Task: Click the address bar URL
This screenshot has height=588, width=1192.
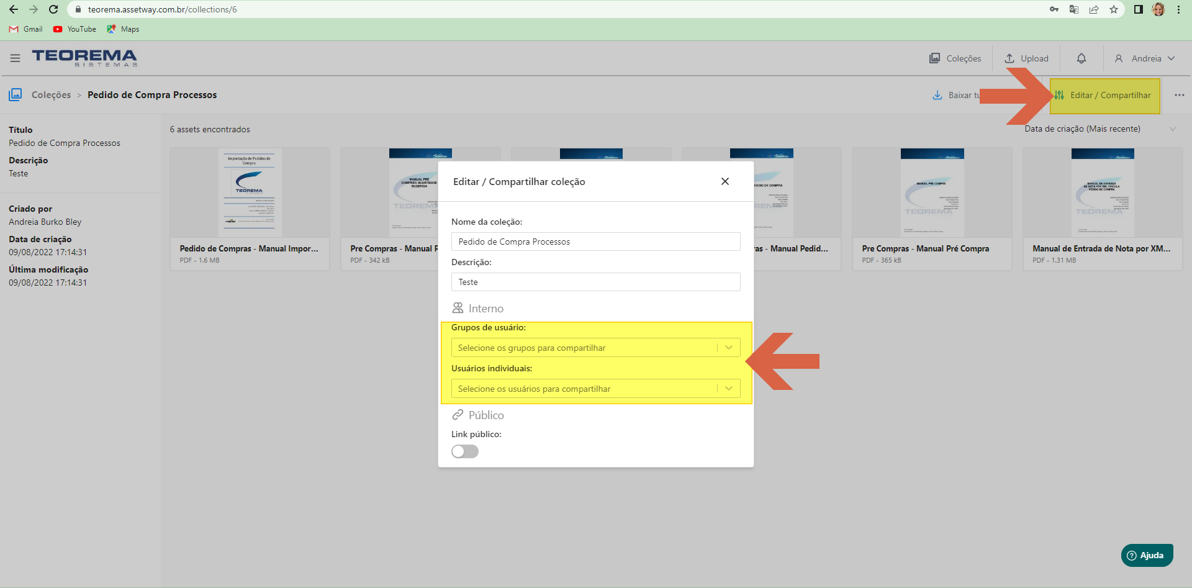Action: tap(163, 9)
